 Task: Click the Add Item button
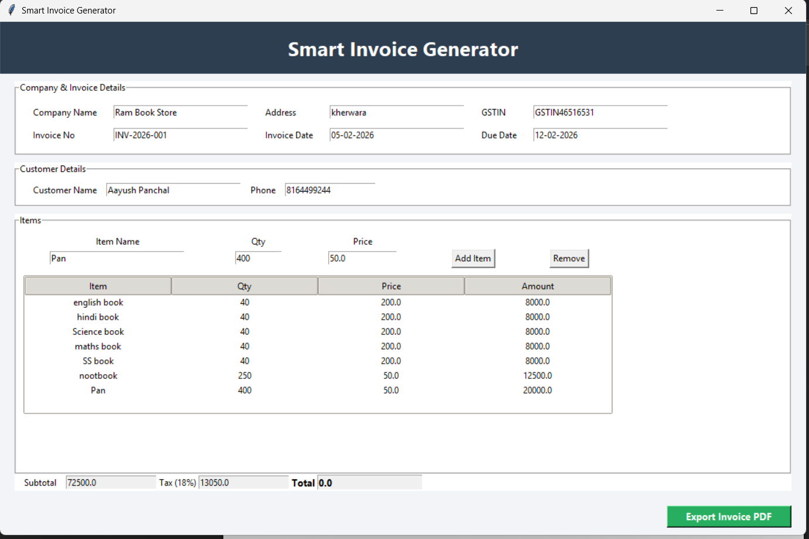473,259
